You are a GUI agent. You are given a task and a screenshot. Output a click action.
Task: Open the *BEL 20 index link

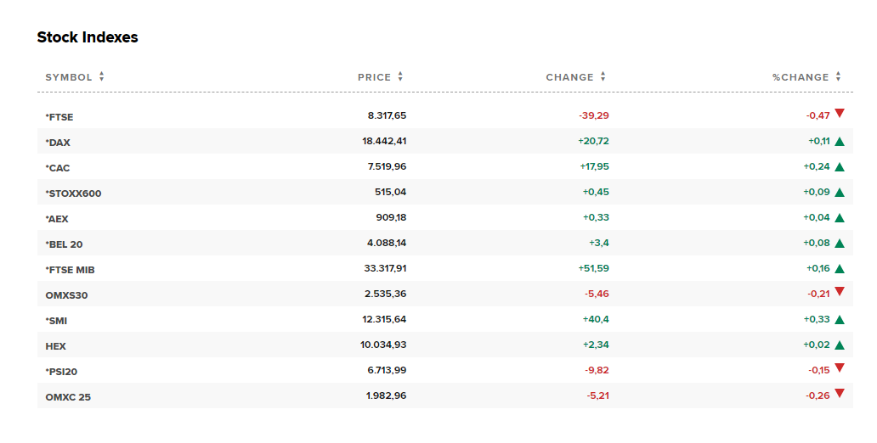tap(64, 244)
